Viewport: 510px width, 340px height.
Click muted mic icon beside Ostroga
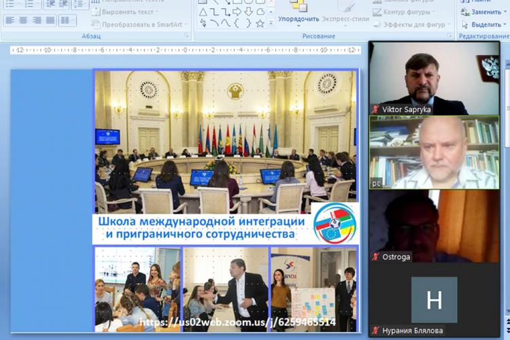376,257
